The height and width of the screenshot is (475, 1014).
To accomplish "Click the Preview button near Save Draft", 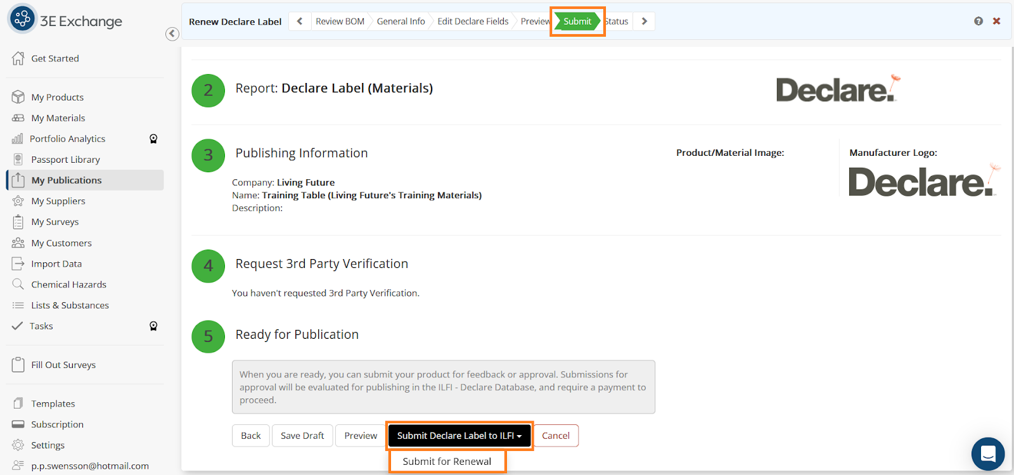I will pyautogui.click(x=361, y=435).
